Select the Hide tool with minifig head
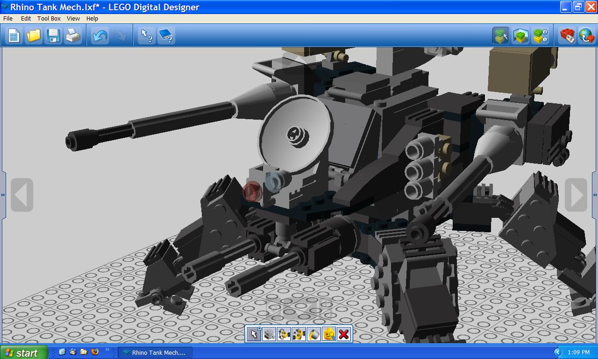Screen dimensions: 598x359 coord(329,334)
